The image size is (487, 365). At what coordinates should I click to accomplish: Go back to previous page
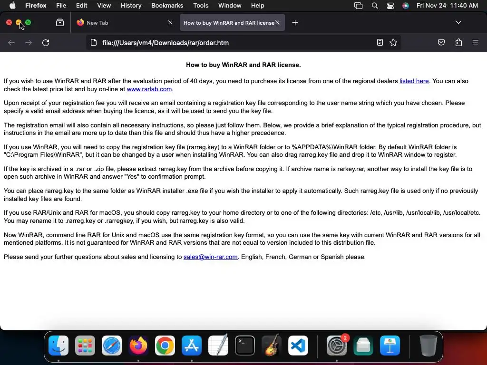click(x=11, y=42)
